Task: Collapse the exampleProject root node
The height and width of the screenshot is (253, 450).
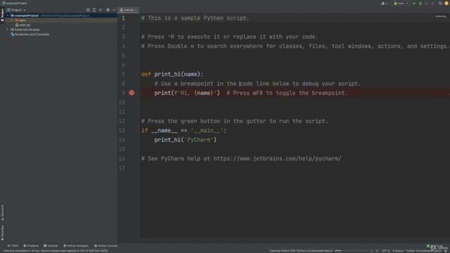Action: click(8, 15)
